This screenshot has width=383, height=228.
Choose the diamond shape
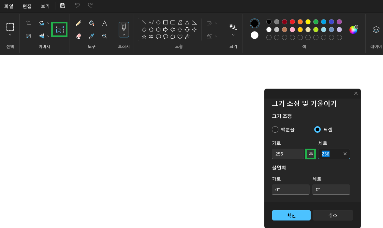[x=144, y=30]
